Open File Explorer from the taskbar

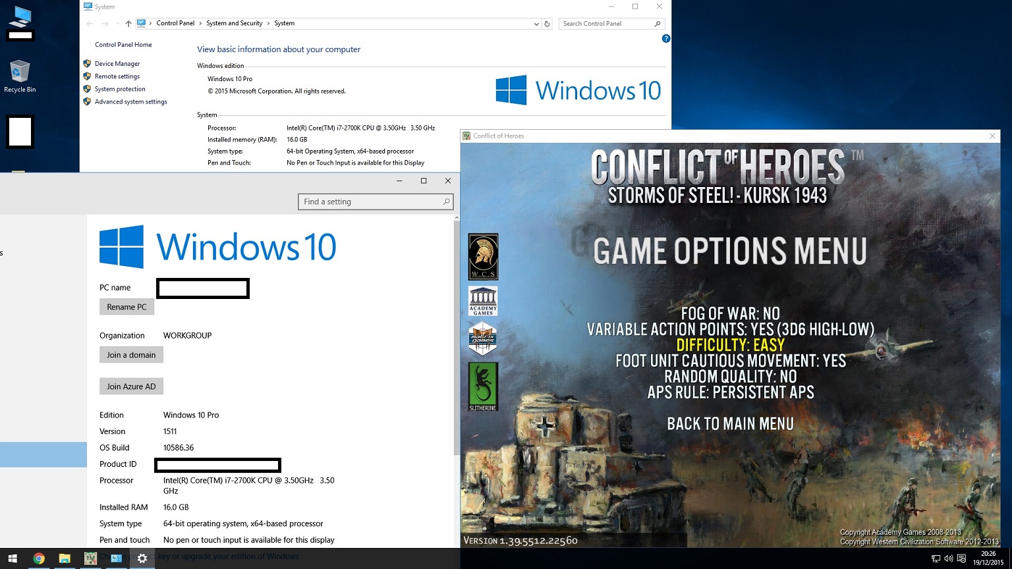(65, 558)
